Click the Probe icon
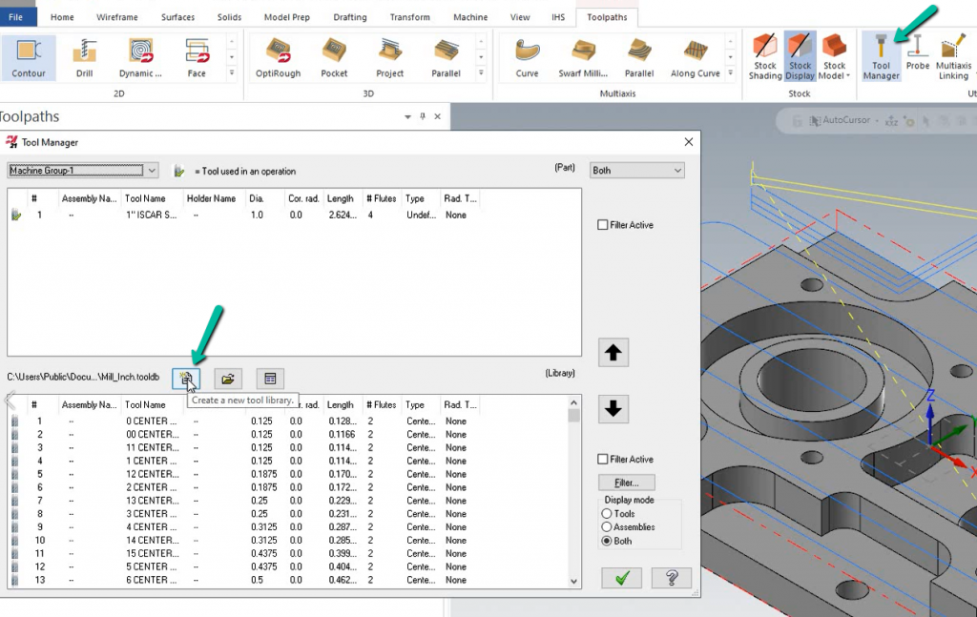Image resolution: width=977 pixels, height=617 pixels. pyautogui.click(x=918, y=52)
